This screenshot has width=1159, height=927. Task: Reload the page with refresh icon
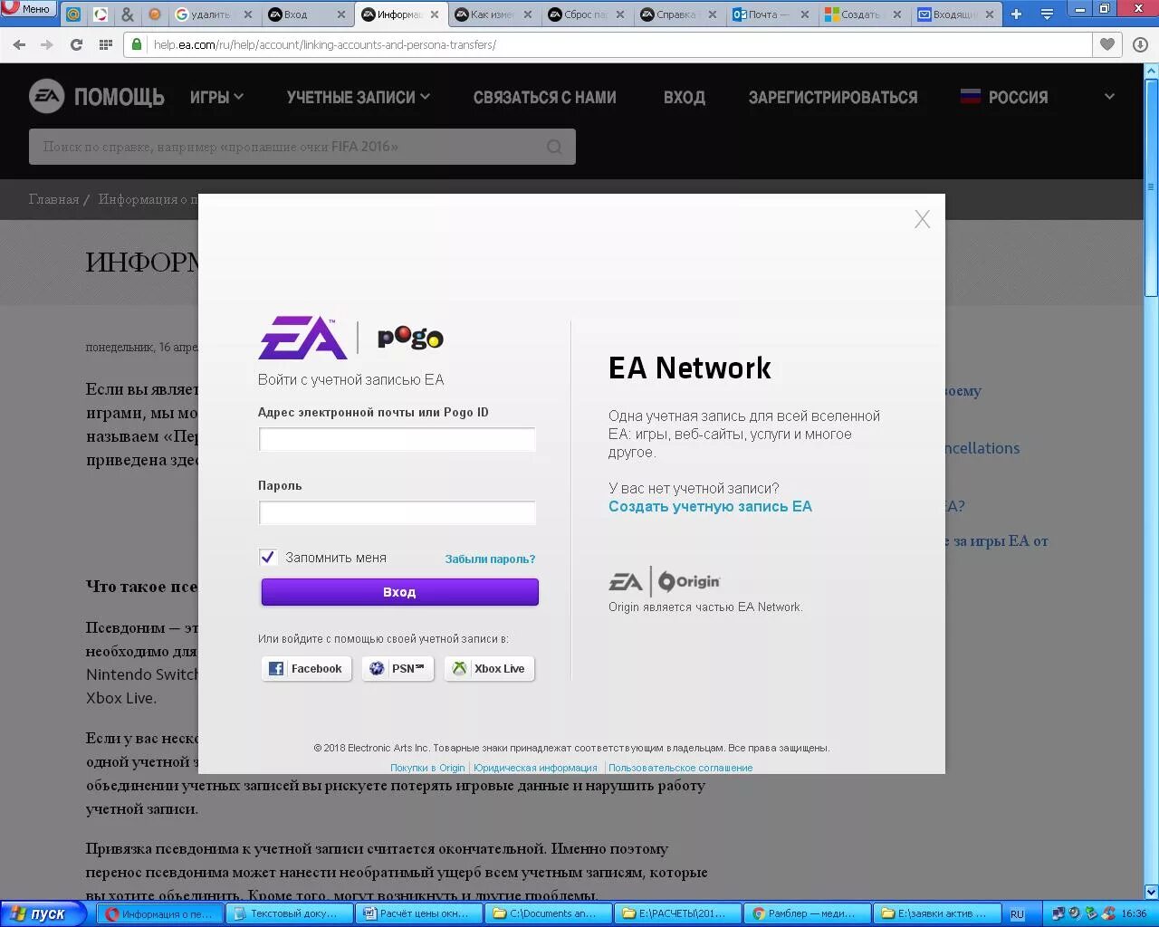click(77, 44)
